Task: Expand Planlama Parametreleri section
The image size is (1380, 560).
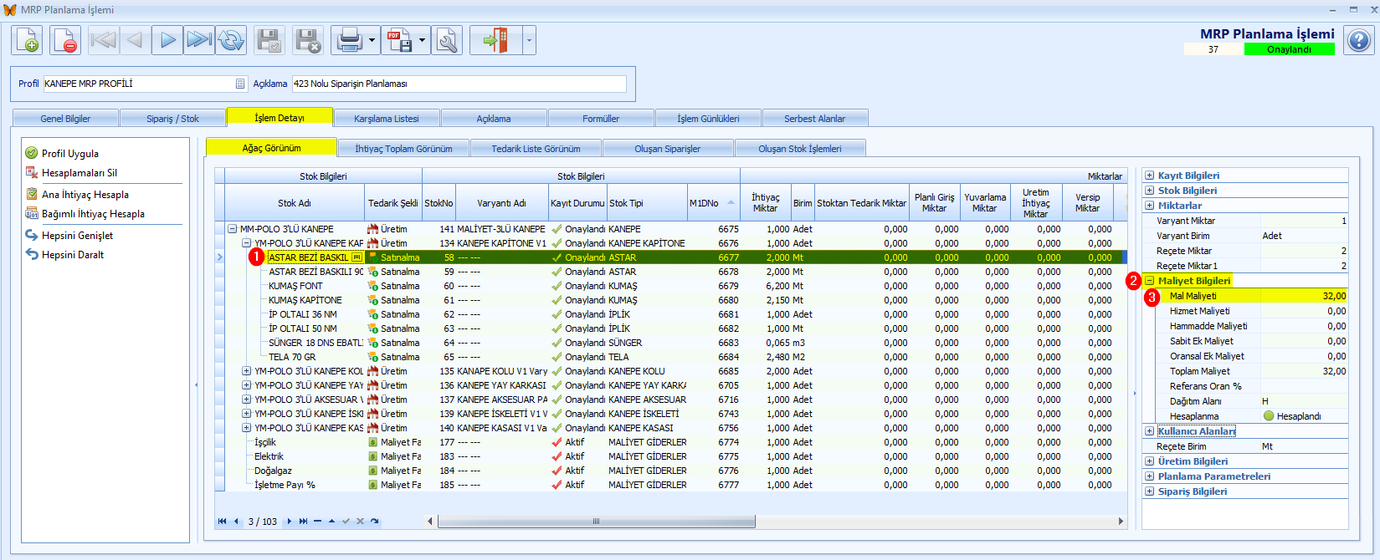Action: [x=1150, y=476]
